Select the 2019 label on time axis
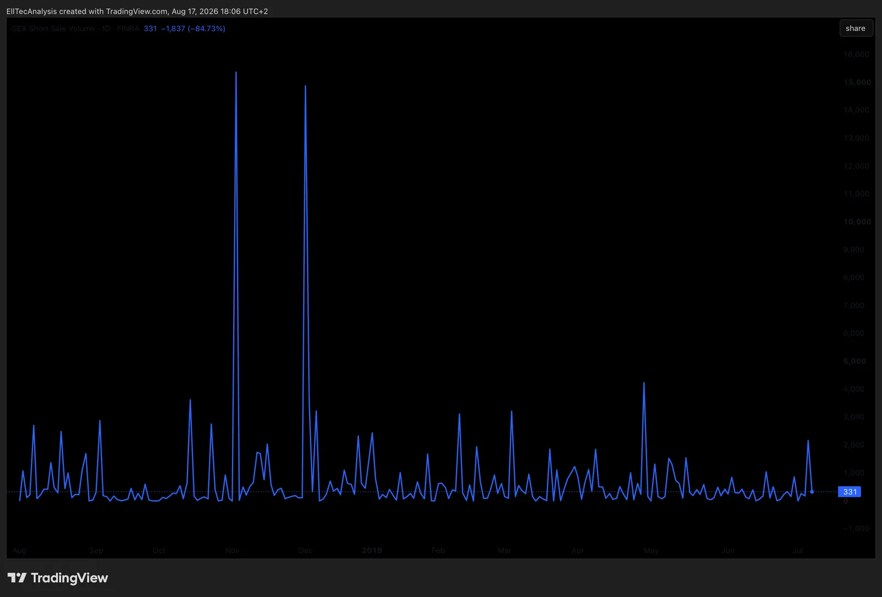 (372, 550)
